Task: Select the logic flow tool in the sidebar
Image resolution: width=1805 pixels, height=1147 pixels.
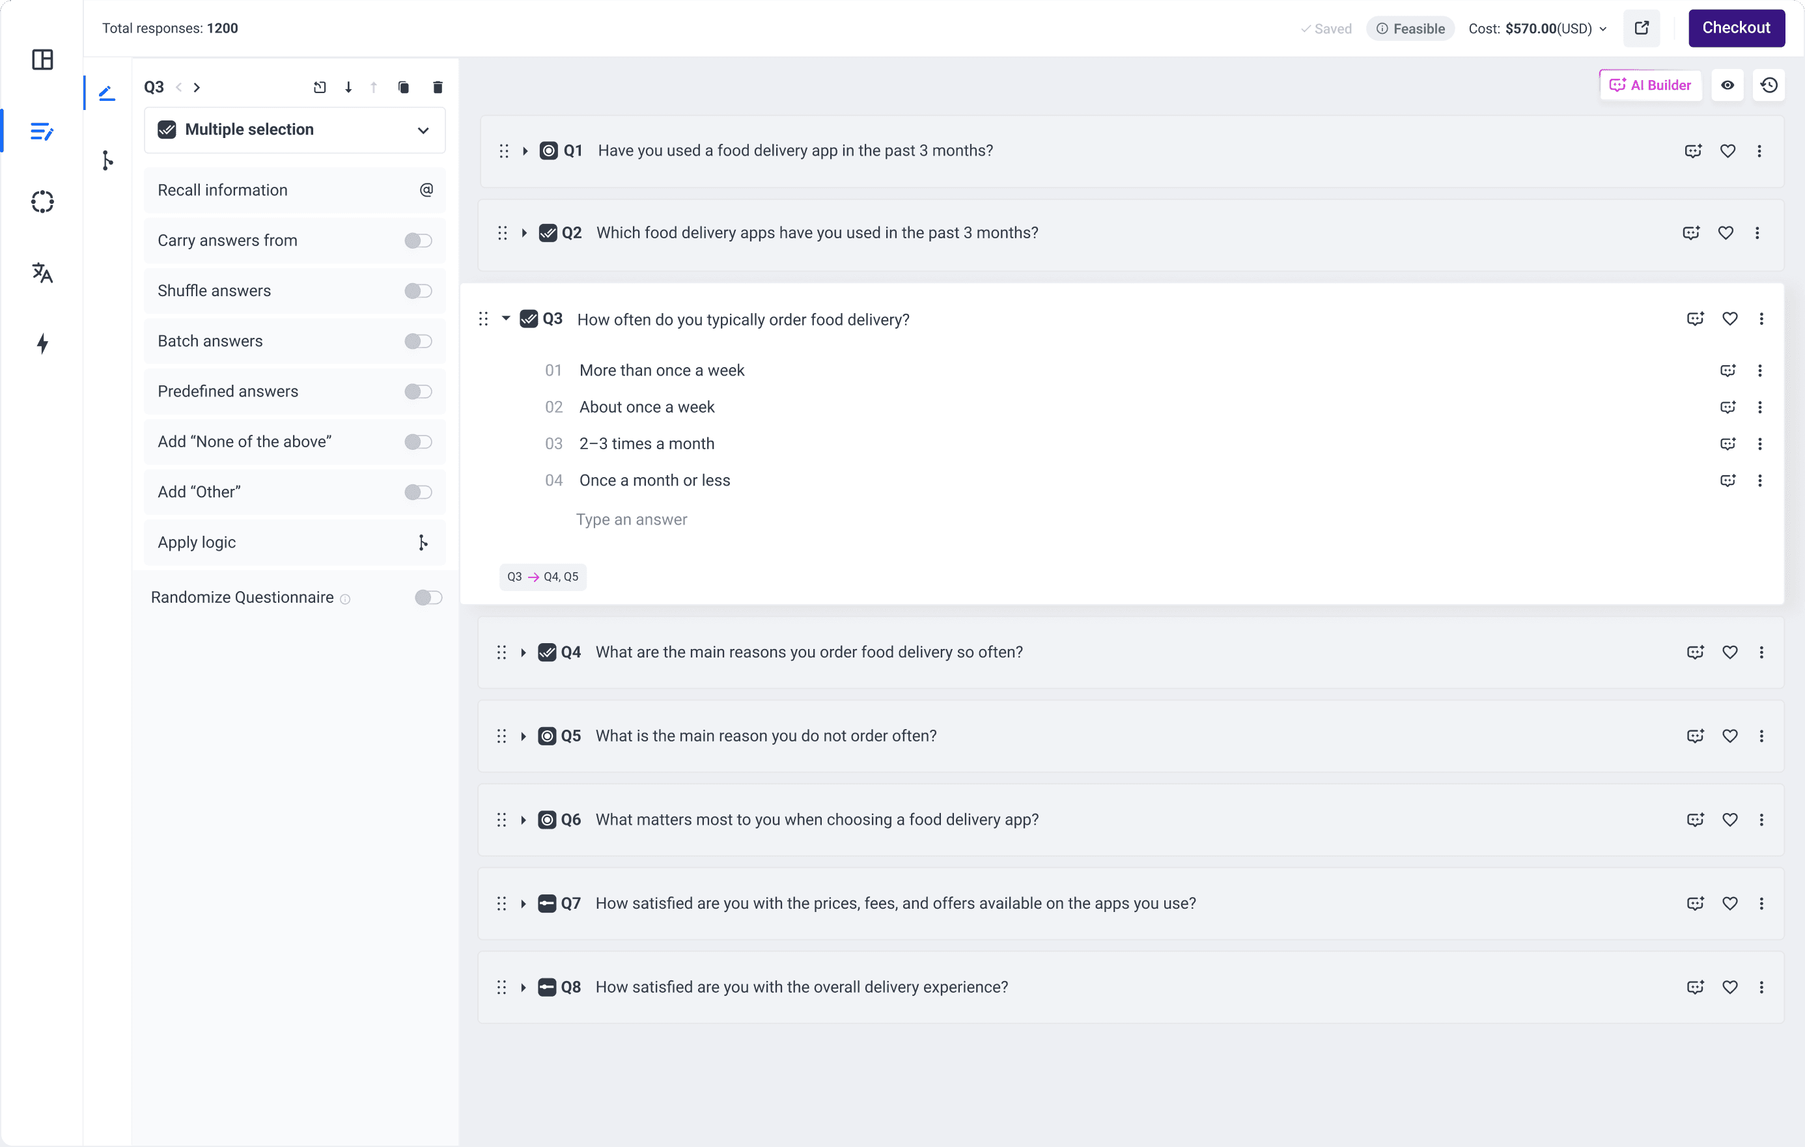Action: point(107,159)
